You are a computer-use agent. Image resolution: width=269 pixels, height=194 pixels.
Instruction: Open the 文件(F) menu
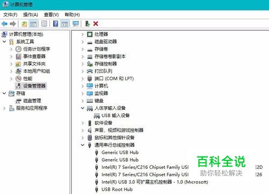click(10, 15)
